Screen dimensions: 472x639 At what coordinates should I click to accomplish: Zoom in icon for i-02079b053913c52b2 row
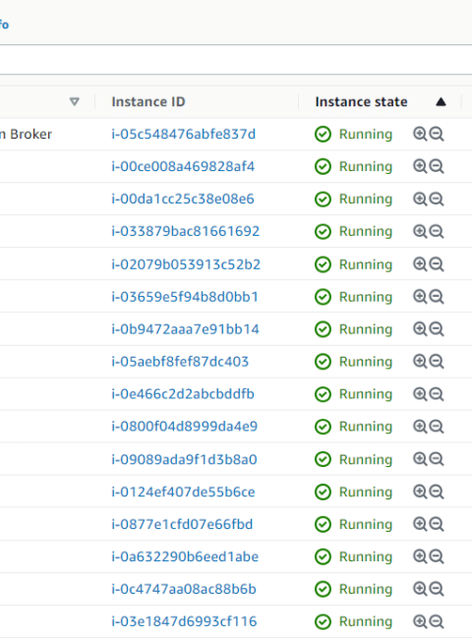point(420,264)
